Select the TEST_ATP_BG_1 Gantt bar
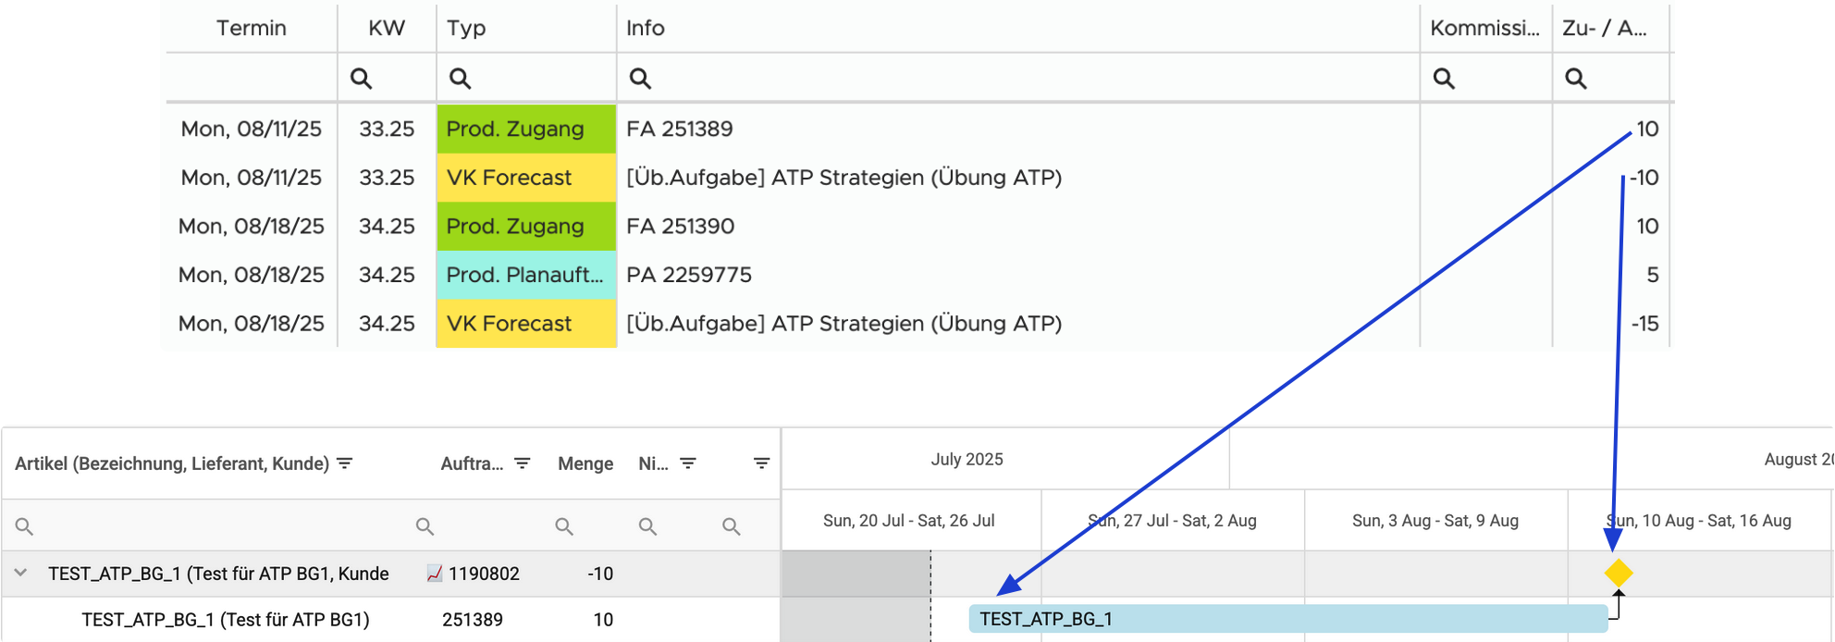 point(1288,619)
